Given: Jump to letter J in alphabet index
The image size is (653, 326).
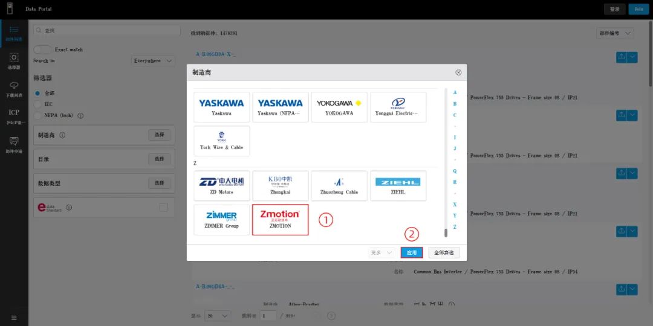Looking at the screenshot, I should (x=455, y=149).
